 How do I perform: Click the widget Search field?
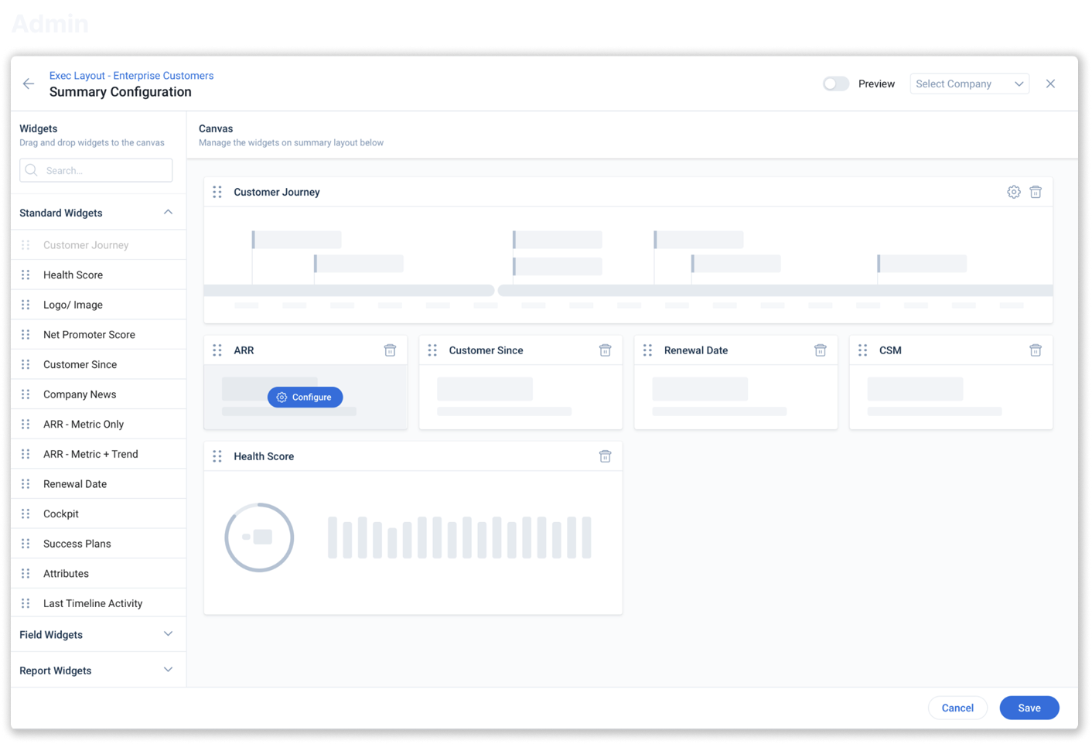[x=96, y=170]
